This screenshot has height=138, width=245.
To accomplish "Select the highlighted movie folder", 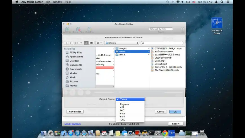I will click(x=132, y=52).
